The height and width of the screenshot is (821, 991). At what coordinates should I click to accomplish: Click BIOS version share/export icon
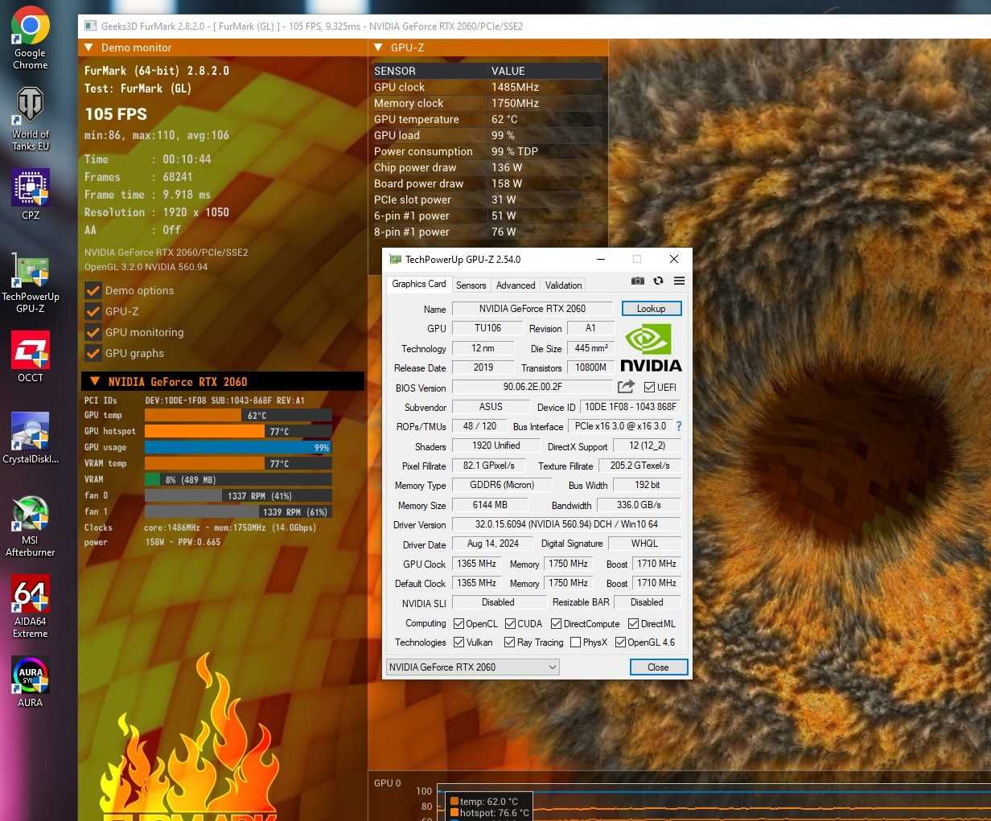tap(626, 388)
